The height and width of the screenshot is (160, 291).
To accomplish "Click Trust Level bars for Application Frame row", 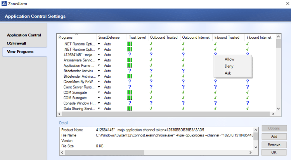I will tap(130, 65).
